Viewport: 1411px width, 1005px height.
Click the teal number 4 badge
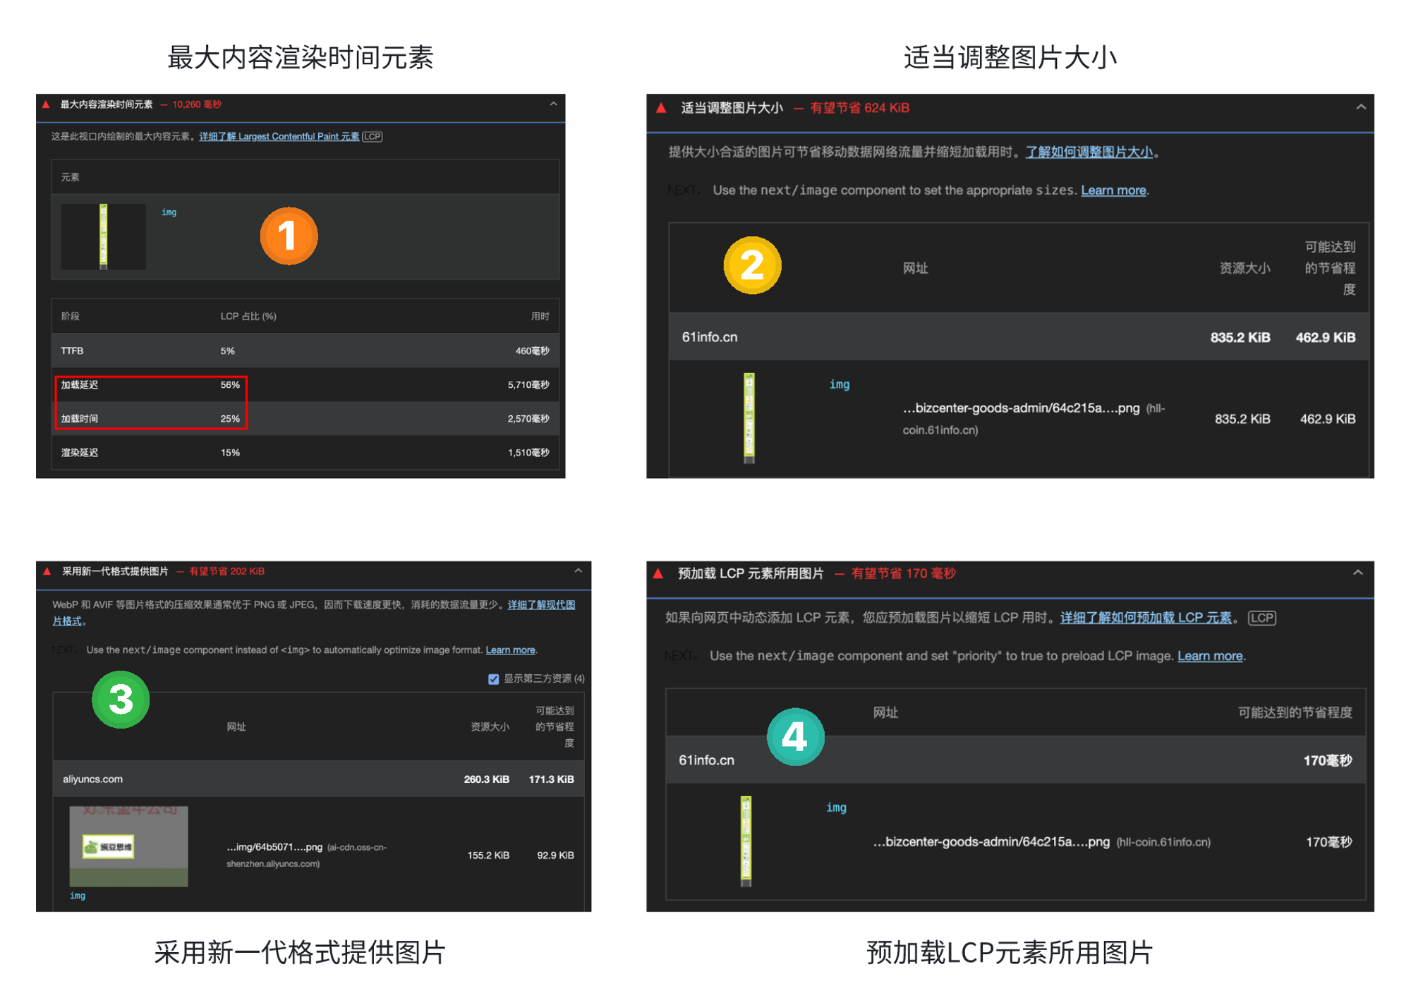coord(795,737)
